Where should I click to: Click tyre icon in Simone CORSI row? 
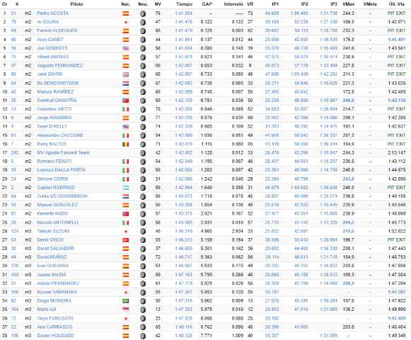[143, 179]
